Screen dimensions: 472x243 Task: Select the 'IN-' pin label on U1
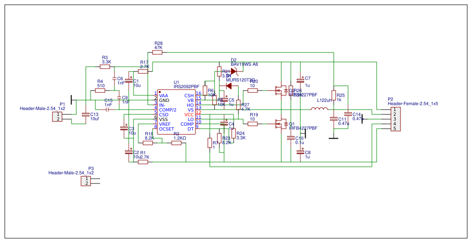click(163, 105)
